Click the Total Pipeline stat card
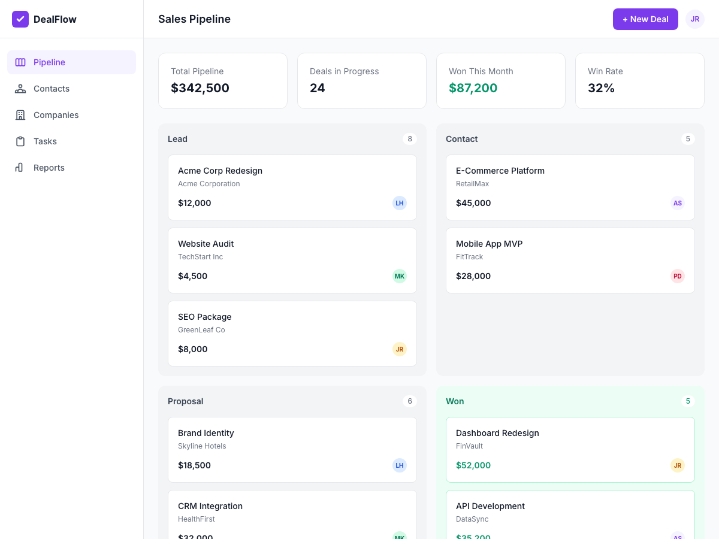The height and width of the screenshot is (539, 719). pyautogui.click(x=223, y=81)
